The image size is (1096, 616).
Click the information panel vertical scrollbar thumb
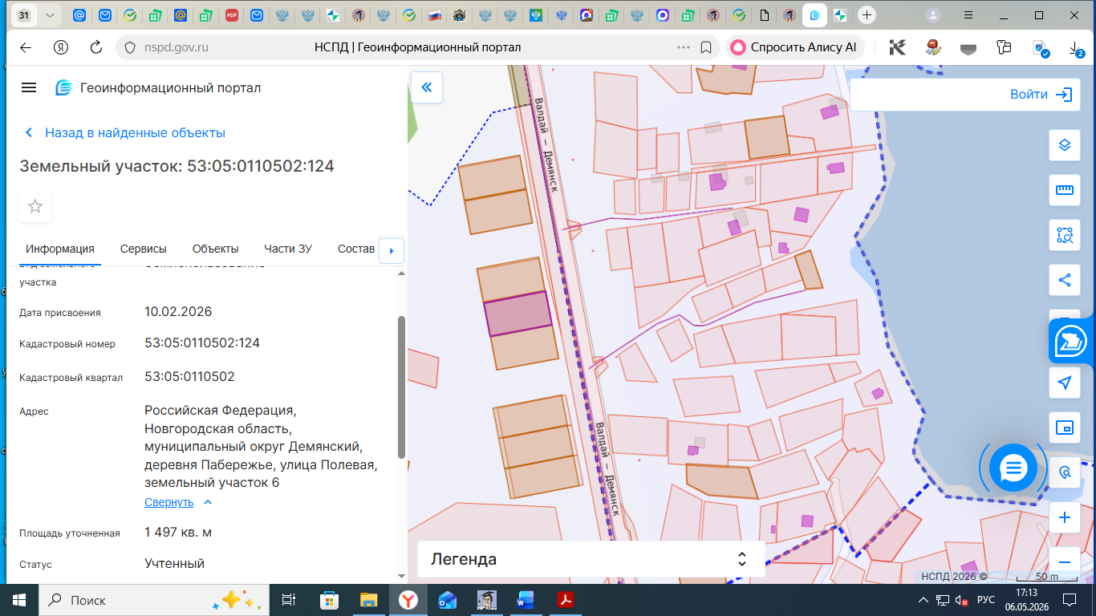coord(401,387)
